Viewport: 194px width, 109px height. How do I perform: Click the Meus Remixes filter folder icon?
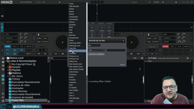click(10, 91)
